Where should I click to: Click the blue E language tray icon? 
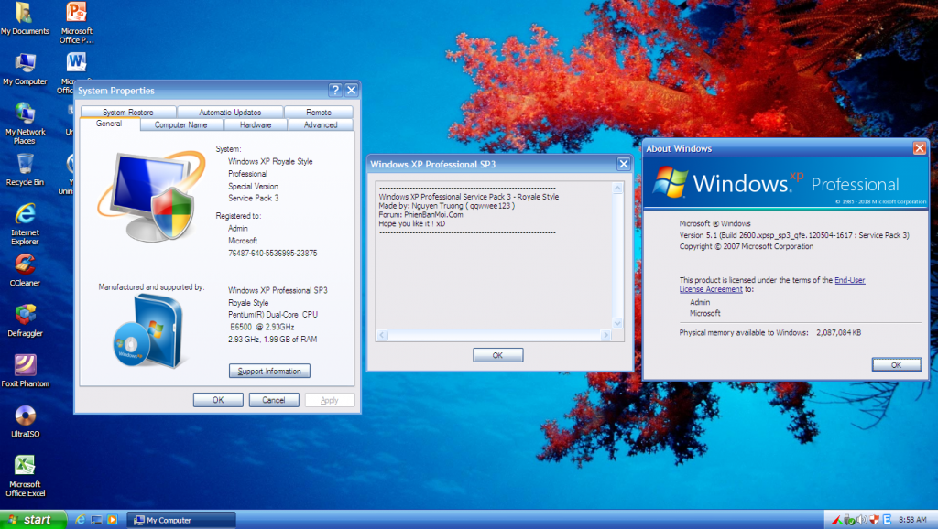click(x=887, y=520)
